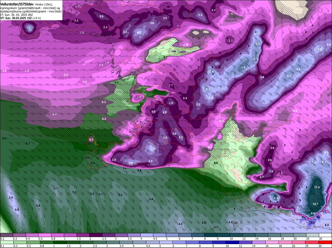Viewport: 332px width, 248px height.
Task: Click the 11.4 value on the map
Action: (x=317, y=187)
